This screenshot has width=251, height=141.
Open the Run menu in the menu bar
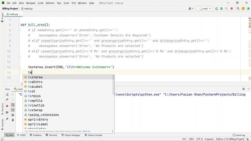coord(59,3)
